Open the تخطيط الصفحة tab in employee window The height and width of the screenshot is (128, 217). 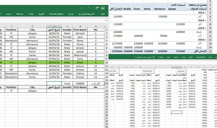(56, 14)
